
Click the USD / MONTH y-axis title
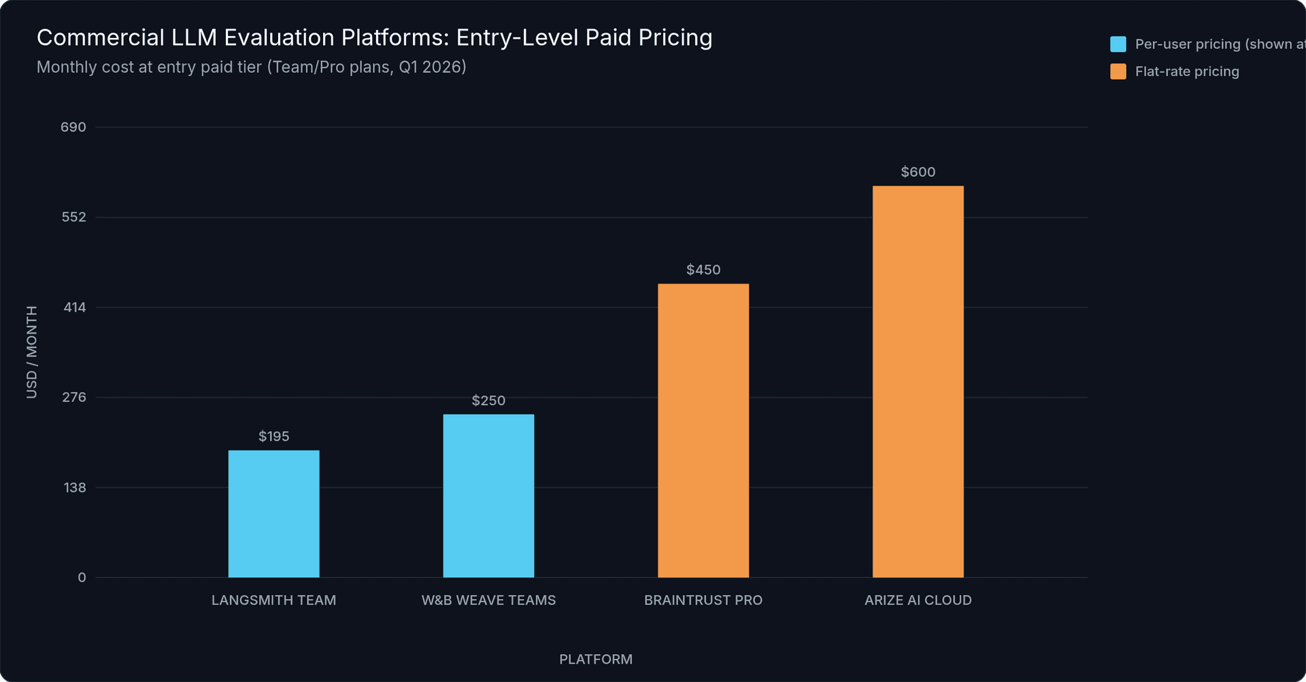click(x=31, y=352)
